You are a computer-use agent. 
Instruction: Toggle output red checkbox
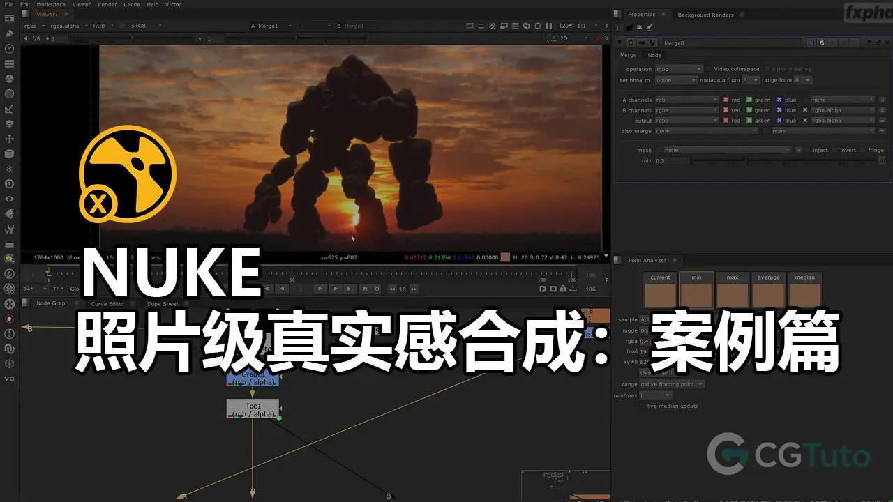[726, 121]
